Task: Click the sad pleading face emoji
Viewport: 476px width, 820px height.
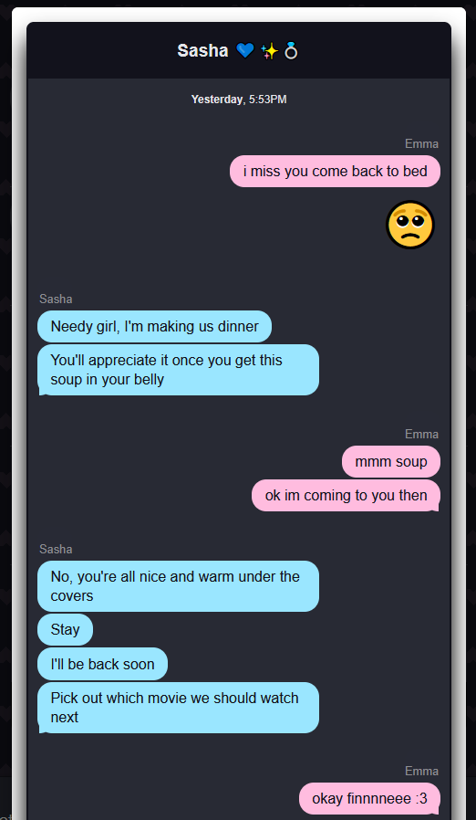Action: coord(410,225)
